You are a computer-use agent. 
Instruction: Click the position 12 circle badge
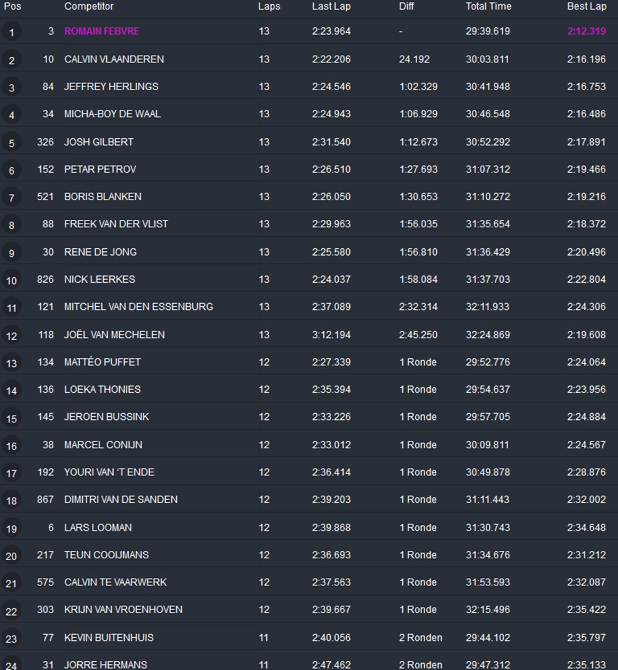tap(11, 335)
